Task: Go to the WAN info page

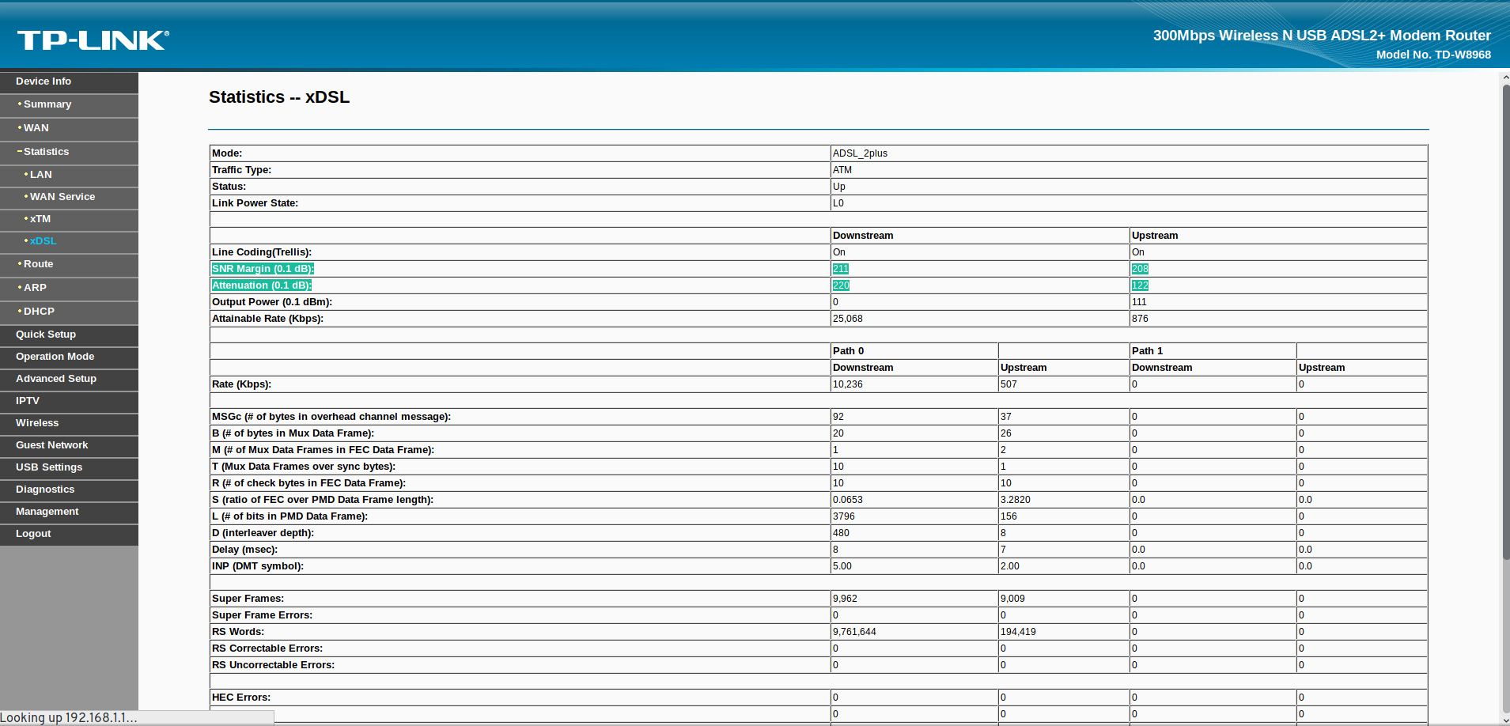Action: pyautogui.click(x=36, y=128)
